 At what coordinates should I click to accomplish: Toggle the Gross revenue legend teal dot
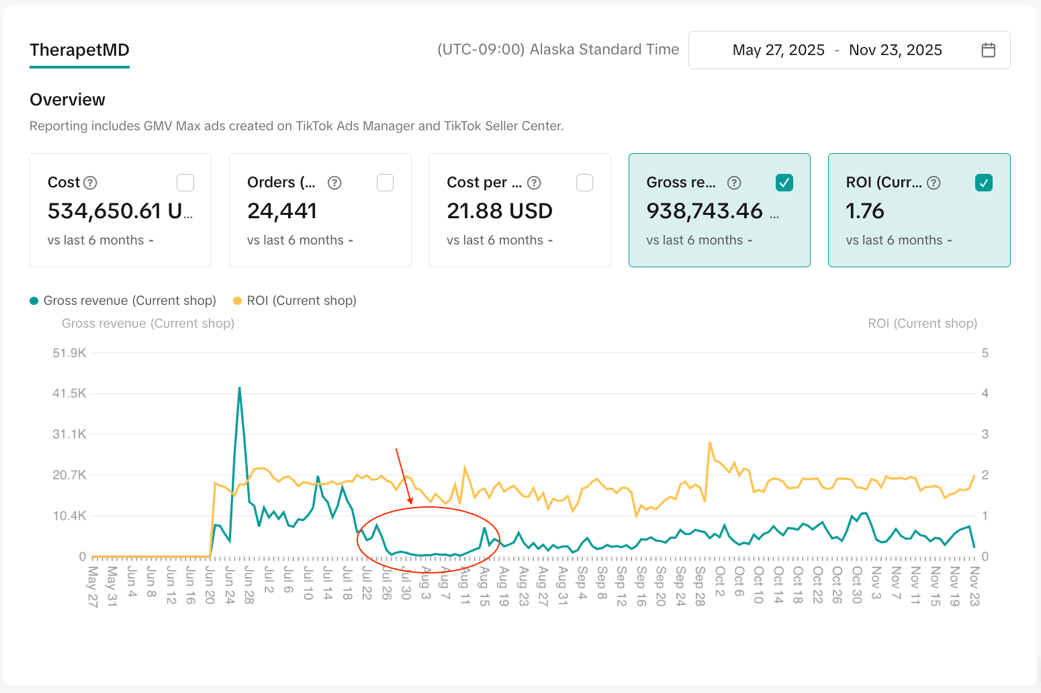click(34, 301)
